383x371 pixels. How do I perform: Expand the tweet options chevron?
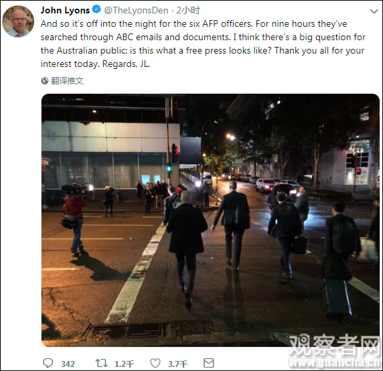click(x=374, y=11)
